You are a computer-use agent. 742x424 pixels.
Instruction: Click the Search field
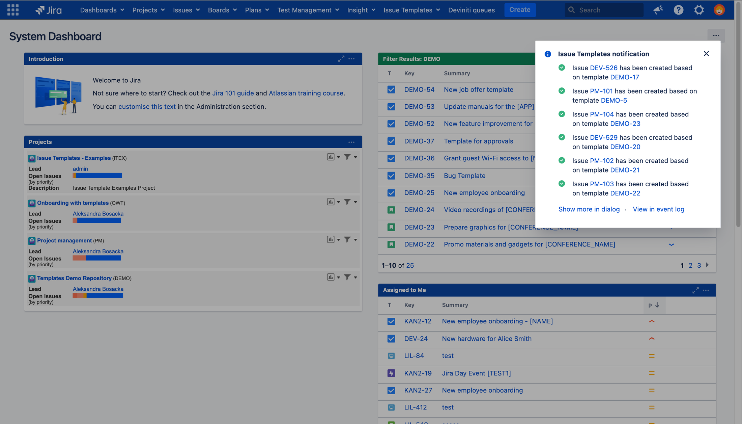pyautogui.click(x=604, y=10)
